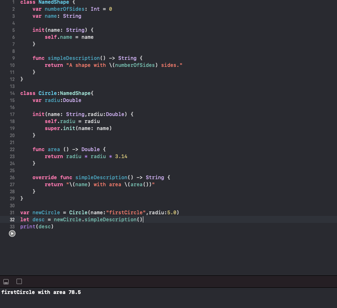Click 'var name: String' on line 3

coord(57,16)
